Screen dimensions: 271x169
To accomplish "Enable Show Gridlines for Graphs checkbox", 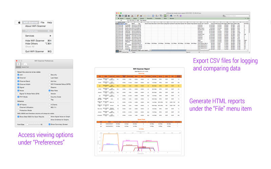I will [x=49, y=120].
